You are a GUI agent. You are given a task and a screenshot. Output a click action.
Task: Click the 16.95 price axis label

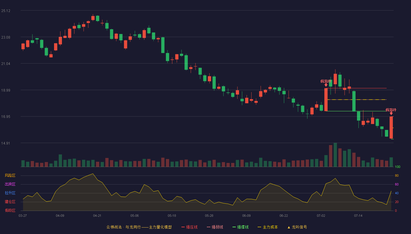(6, 117)
